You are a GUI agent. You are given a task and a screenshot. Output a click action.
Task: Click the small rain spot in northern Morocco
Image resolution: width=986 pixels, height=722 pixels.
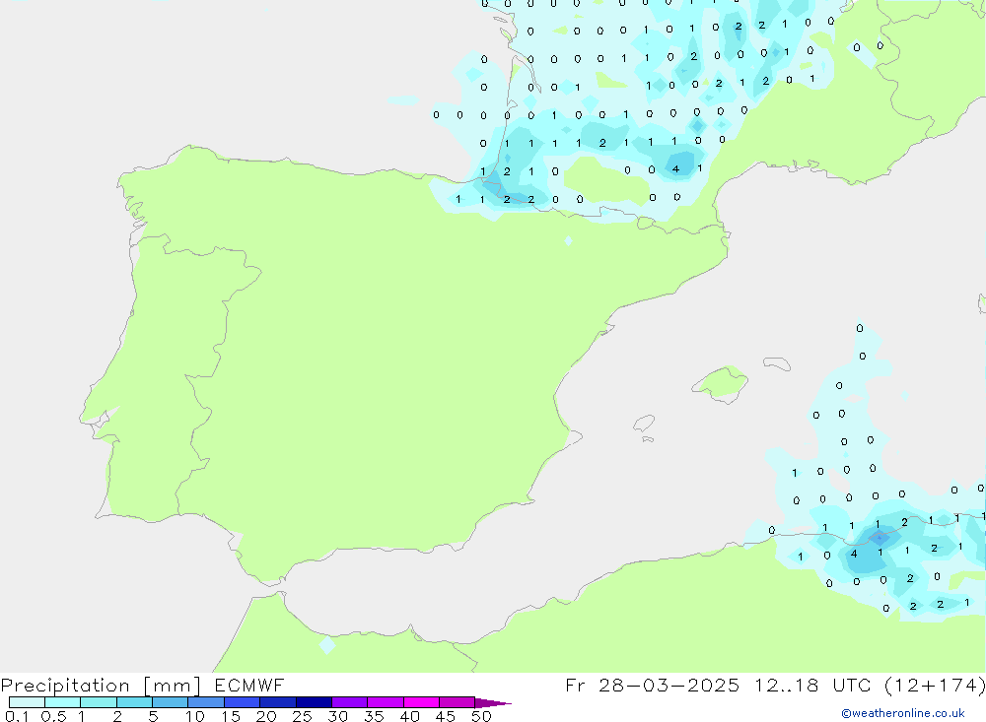pos(327,645)
